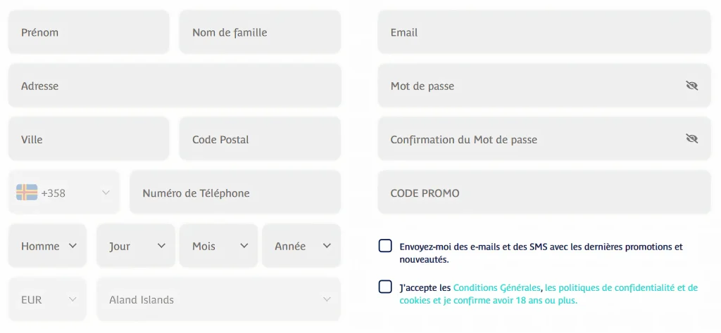Viewport: 721px width, 333px height.
Task: Open the Jour day selector
Action: (x=136, y=246)
